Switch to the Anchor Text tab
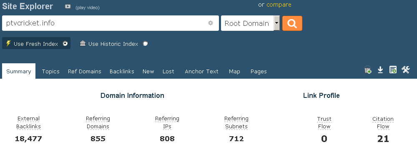The image size is (417, 152). tap(201, 72)
